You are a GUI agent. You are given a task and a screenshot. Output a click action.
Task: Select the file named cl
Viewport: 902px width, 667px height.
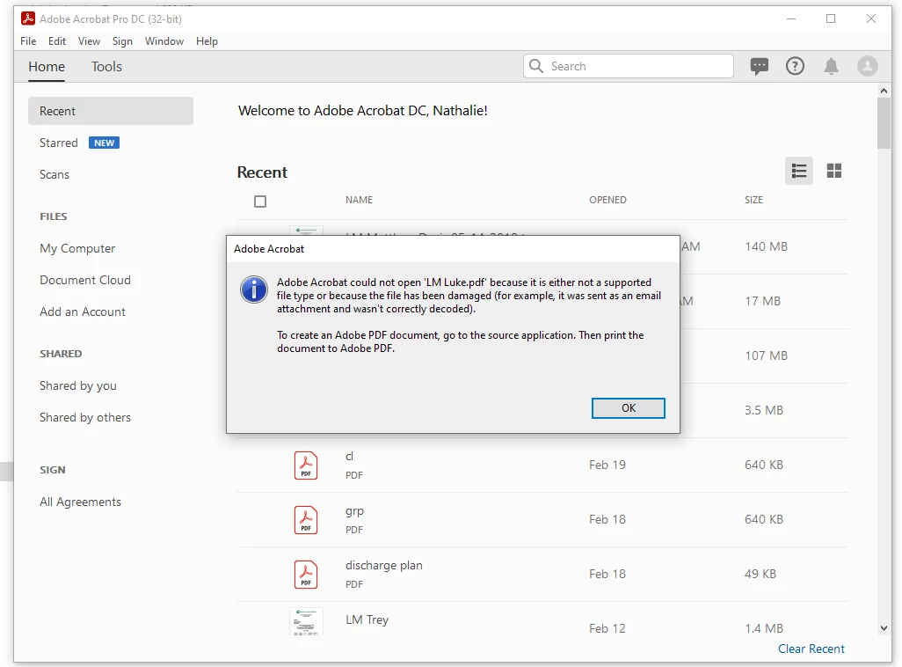349,456
